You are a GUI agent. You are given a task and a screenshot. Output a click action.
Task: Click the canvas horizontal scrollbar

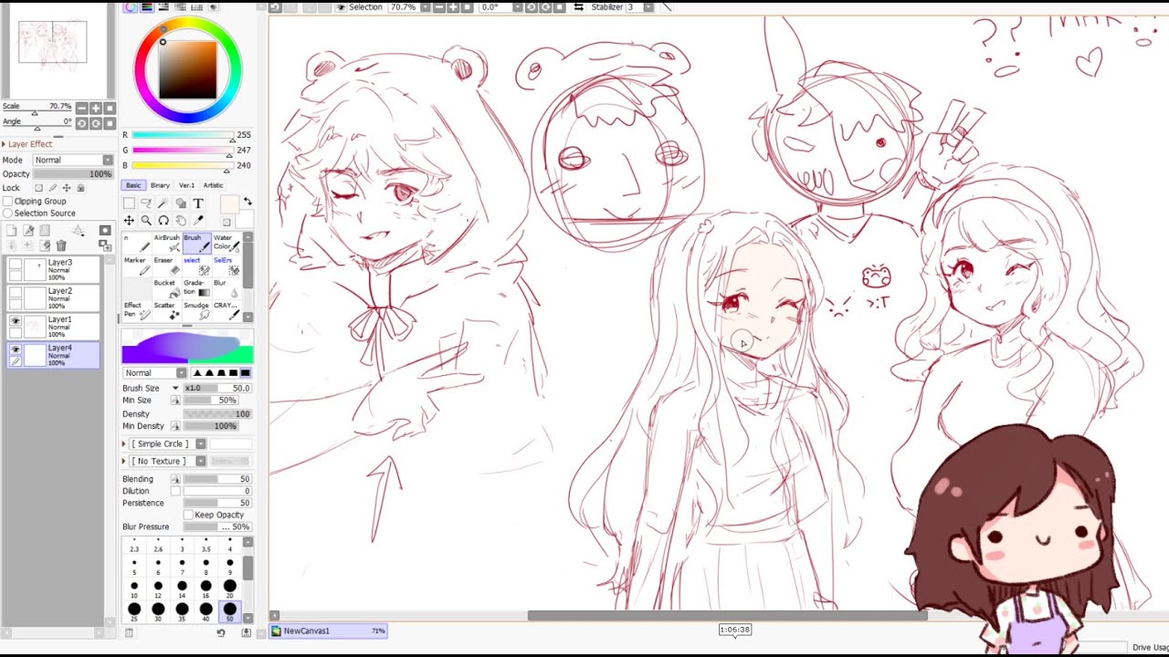(x=729, y=616)
